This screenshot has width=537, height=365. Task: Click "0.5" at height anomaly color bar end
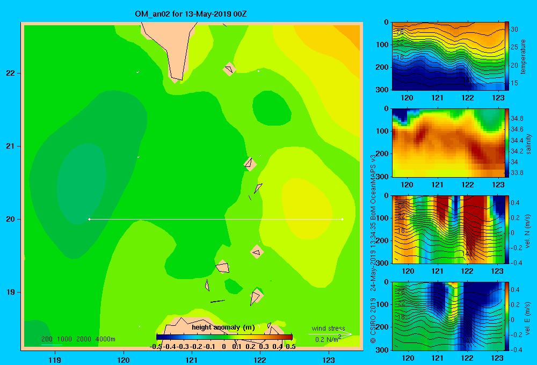(291, 347)
